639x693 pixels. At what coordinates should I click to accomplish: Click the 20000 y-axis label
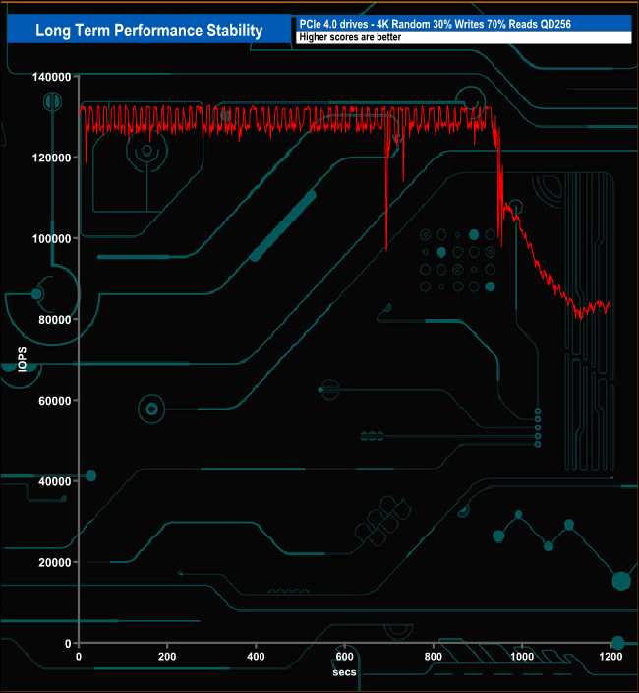coord(55,563)
